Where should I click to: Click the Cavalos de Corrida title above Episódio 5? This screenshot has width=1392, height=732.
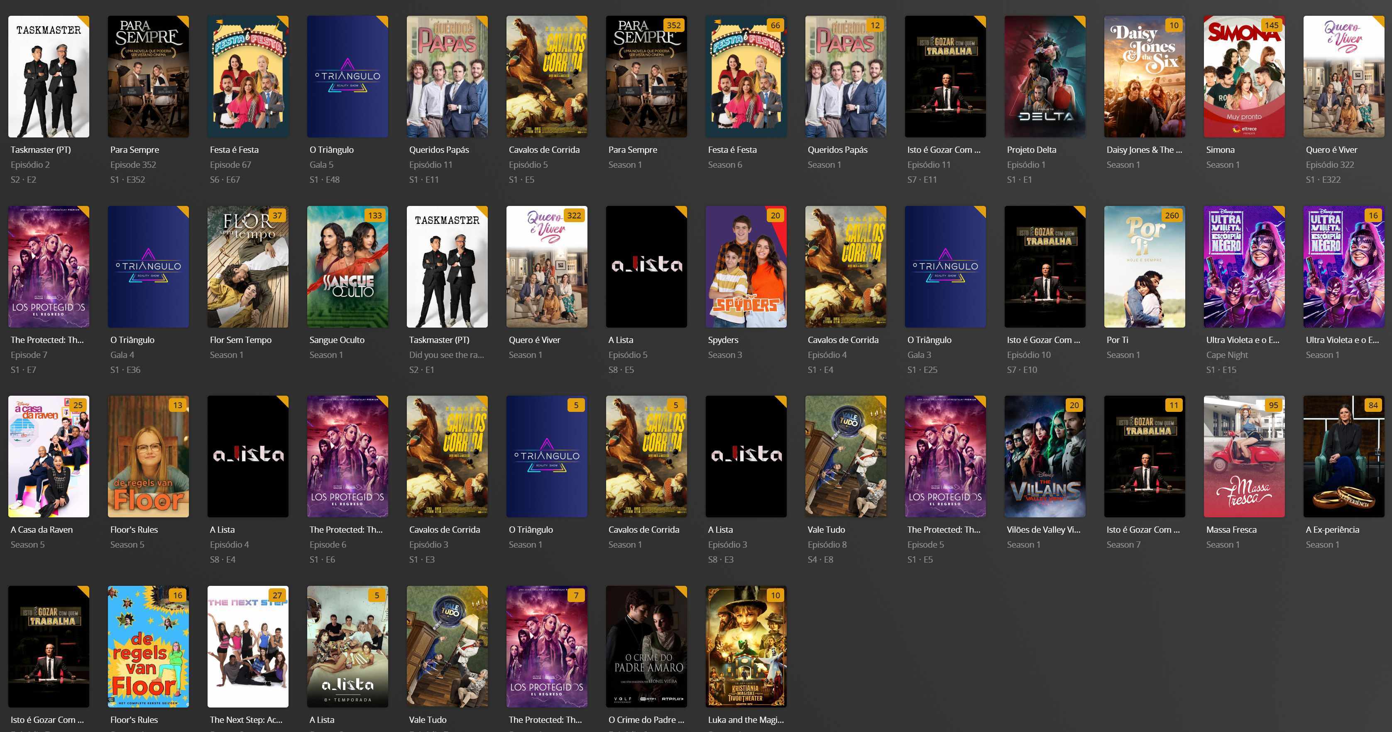click(544, 150)
